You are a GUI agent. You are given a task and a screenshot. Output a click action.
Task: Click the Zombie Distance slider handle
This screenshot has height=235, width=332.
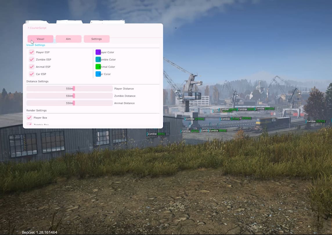(74, 96)
